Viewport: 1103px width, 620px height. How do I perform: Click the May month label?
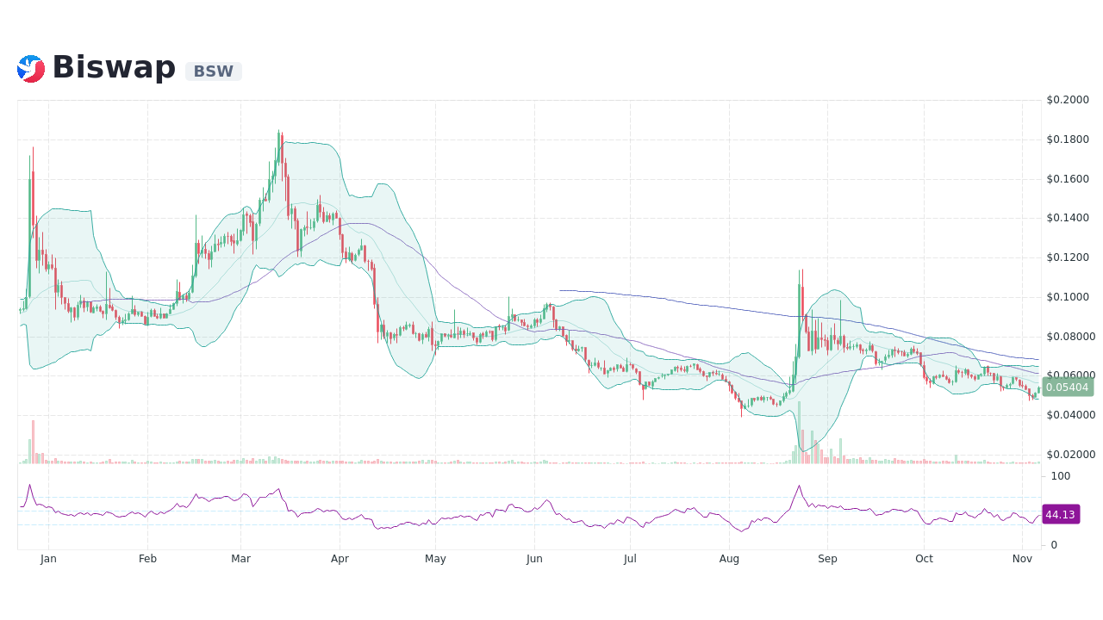pyautogui.click(x=435, y=559)
